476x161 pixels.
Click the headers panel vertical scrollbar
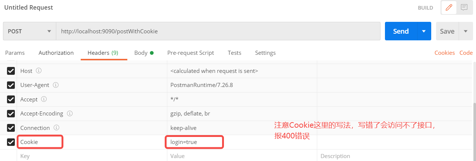pyautogui.click(x=474, y=126)
